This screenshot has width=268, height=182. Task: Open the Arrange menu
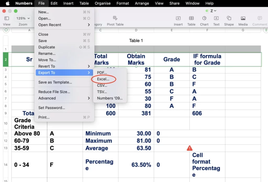pyautogui.click(x=142, y=3)
